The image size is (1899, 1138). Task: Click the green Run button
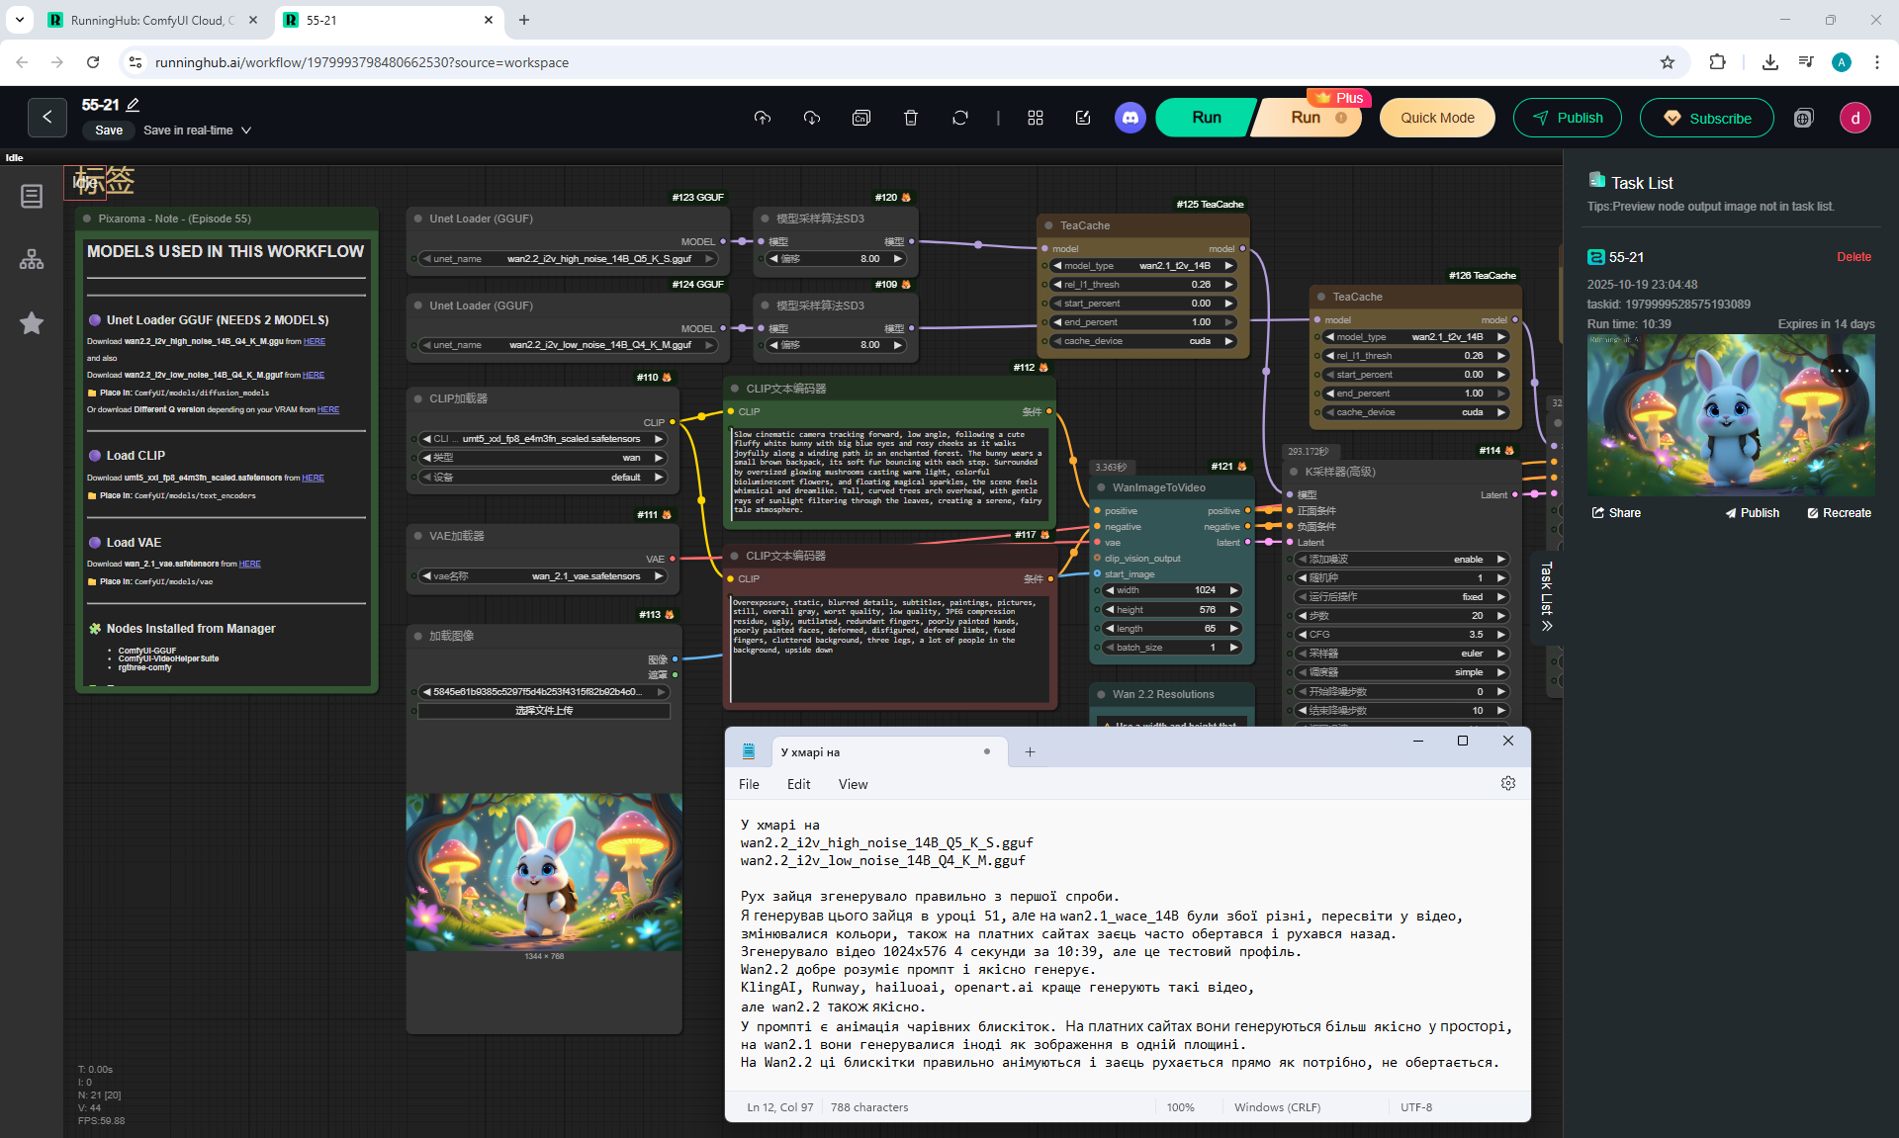1206,118
